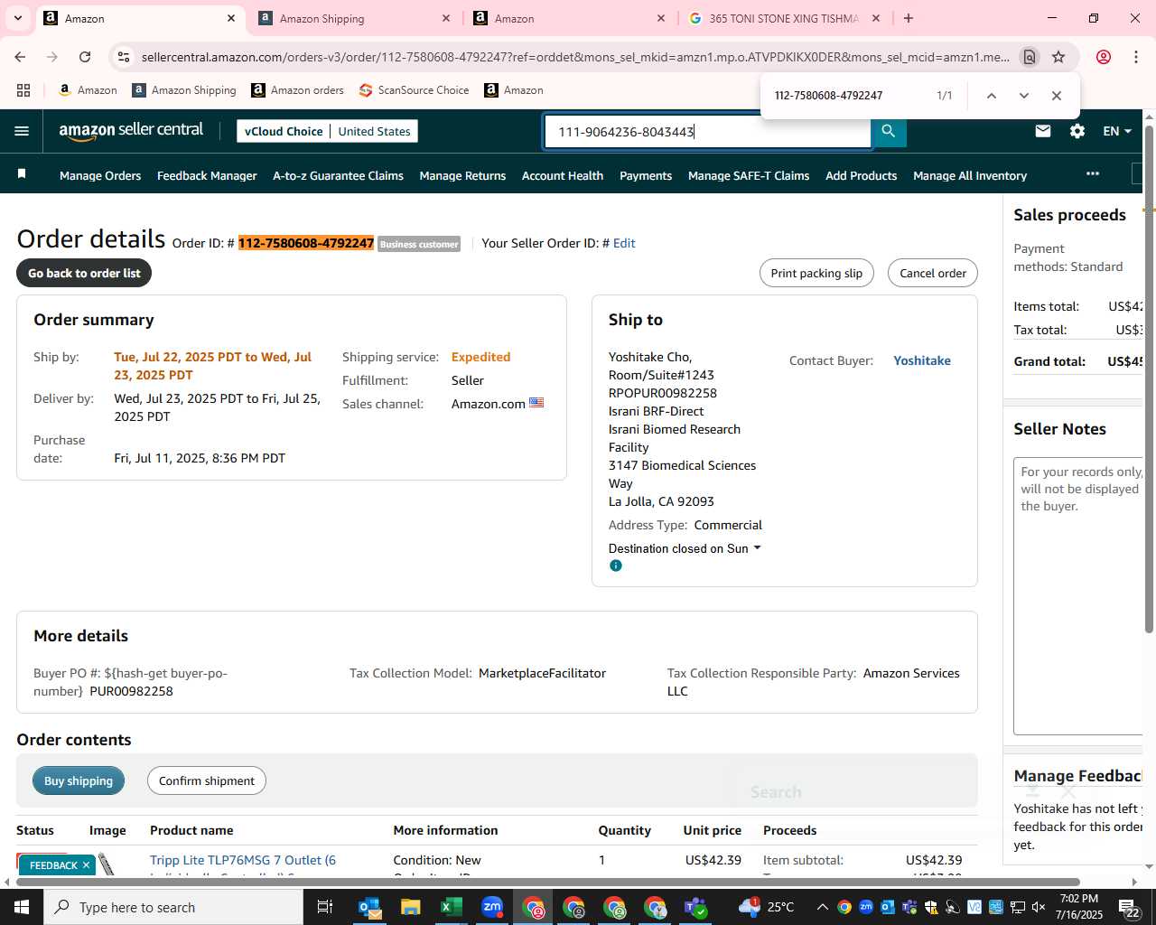The width and height of the screenshot is (1156, 925).
Task: Click Print packing slip button
Action: coord(816,273)
